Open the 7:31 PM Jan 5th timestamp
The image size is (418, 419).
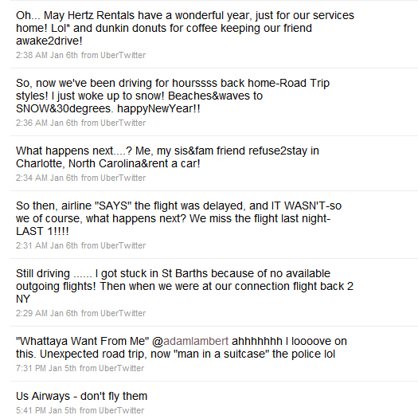[46, 368]
